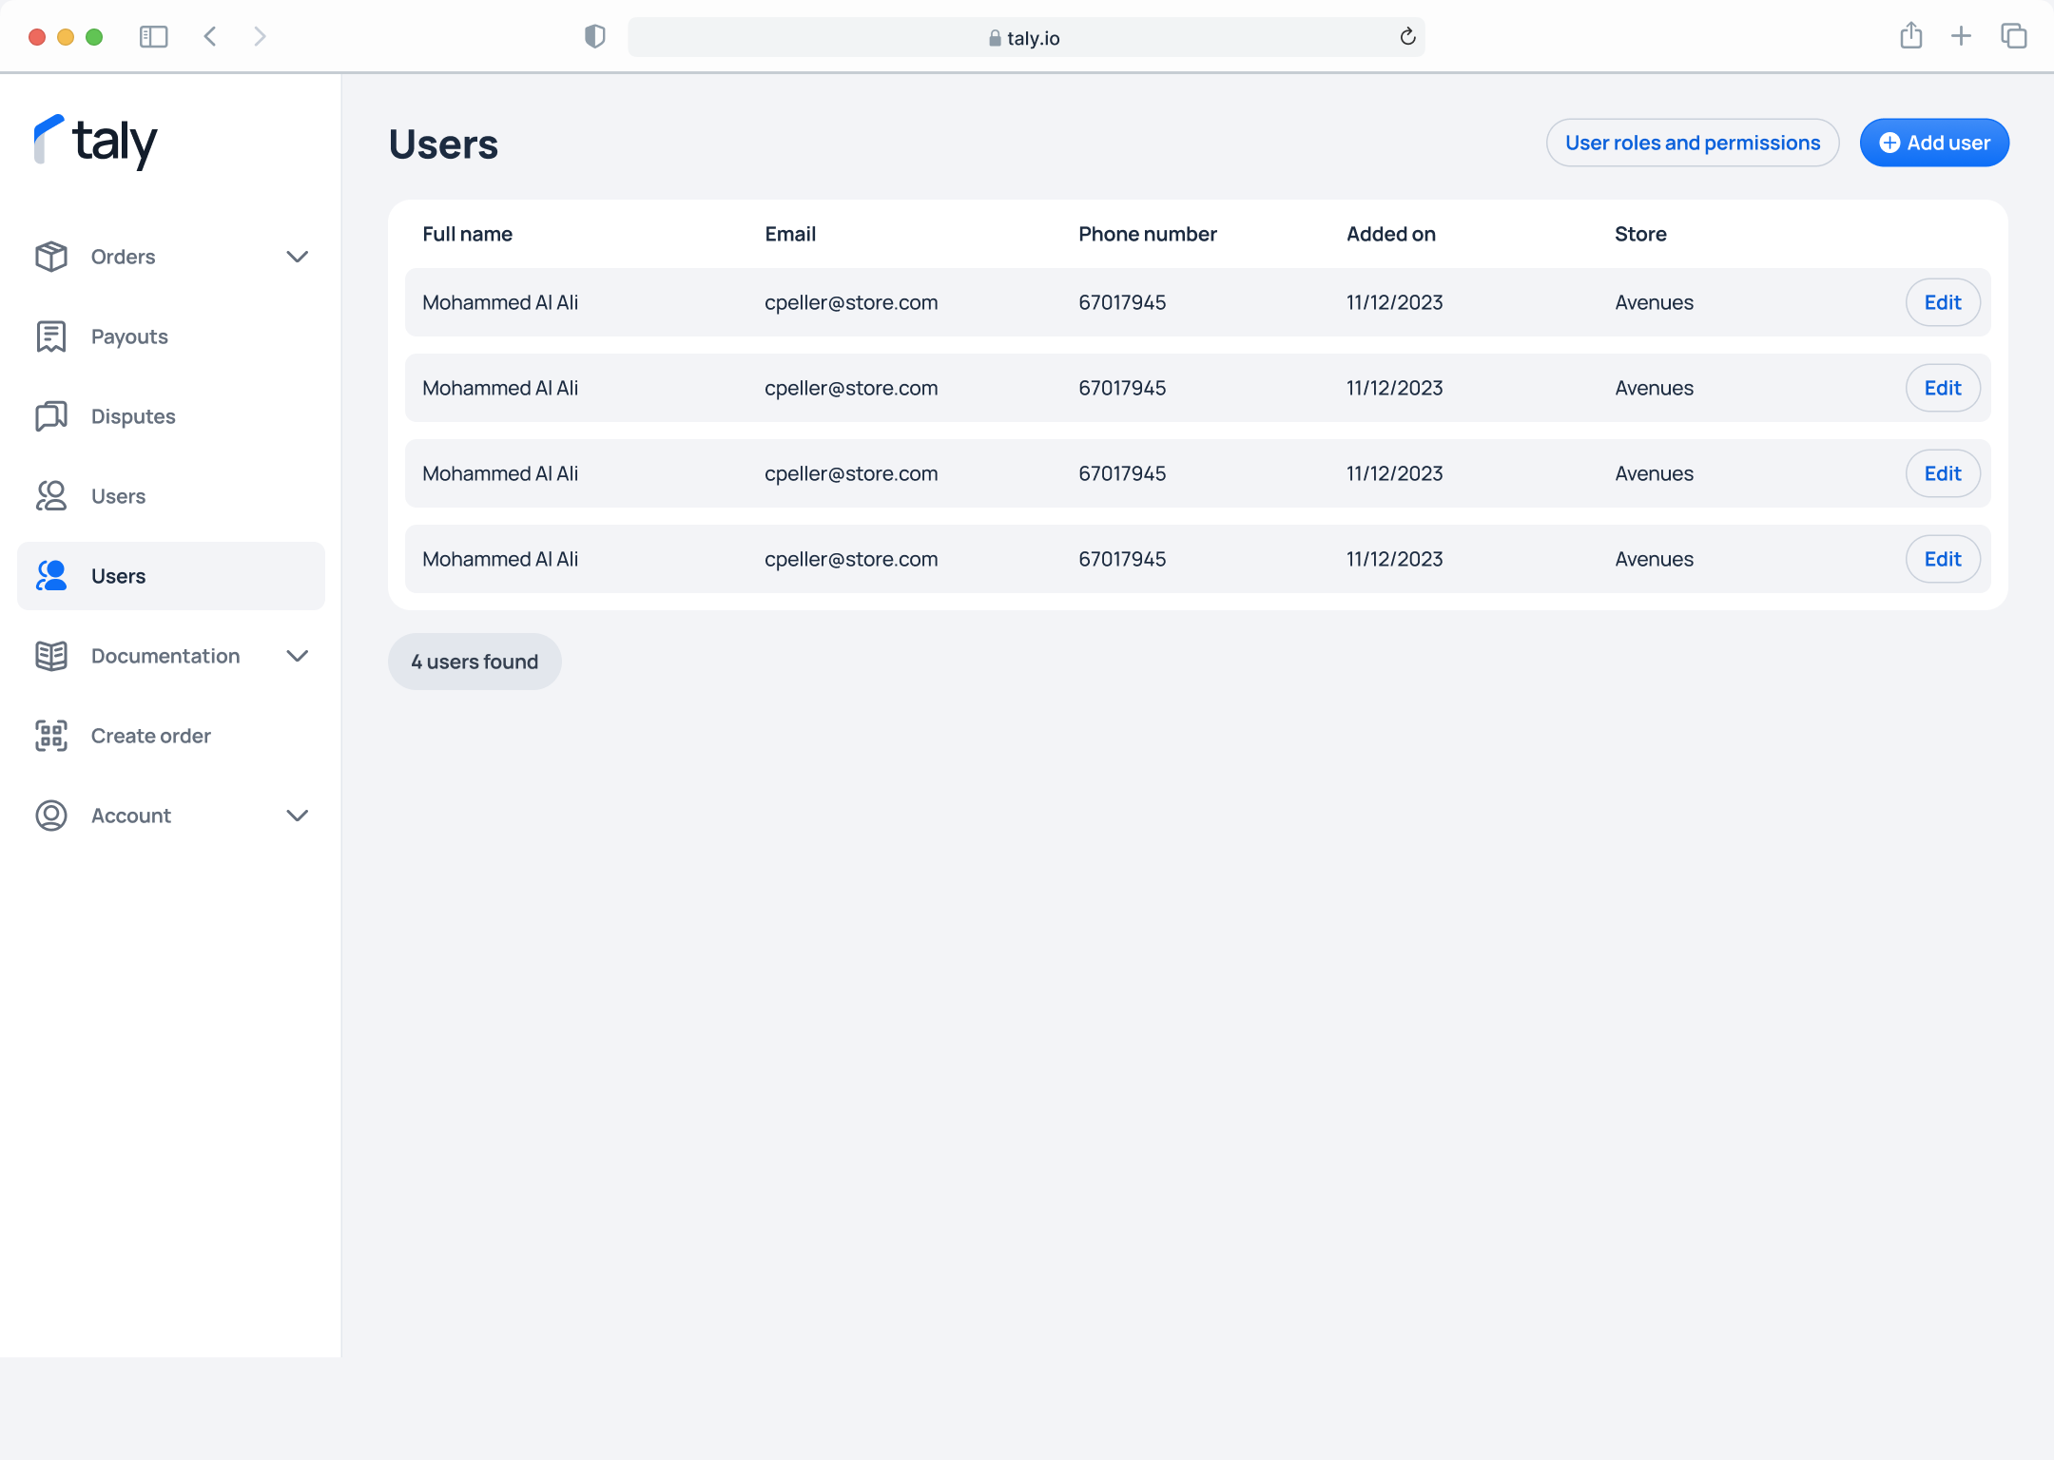Click the taly logo

click(95, 142)
